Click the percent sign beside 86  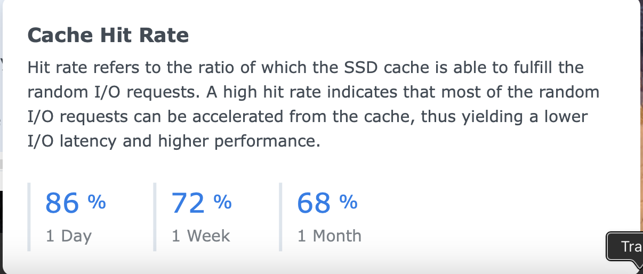(97, 202)
